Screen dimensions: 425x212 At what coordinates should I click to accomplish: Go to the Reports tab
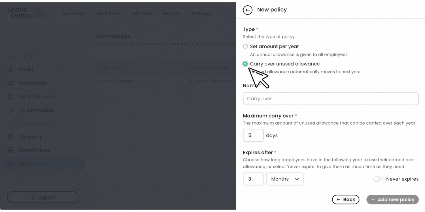point(171,14)
